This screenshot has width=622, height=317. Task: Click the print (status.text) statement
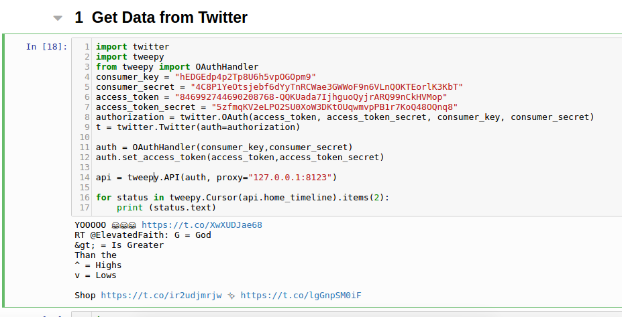[x=166, y=207]
